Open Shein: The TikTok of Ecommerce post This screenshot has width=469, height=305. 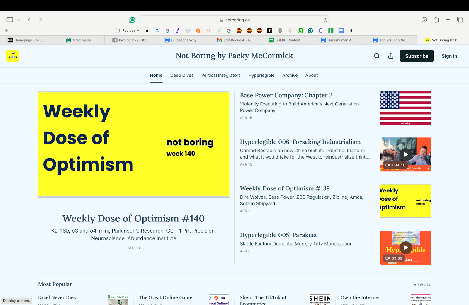pos(263,300)
